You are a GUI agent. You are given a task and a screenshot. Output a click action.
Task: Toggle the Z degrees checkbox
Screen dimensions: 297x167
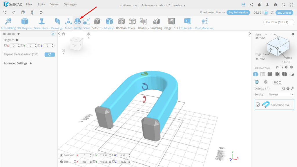pyautogui.click(x=39, y=45)
